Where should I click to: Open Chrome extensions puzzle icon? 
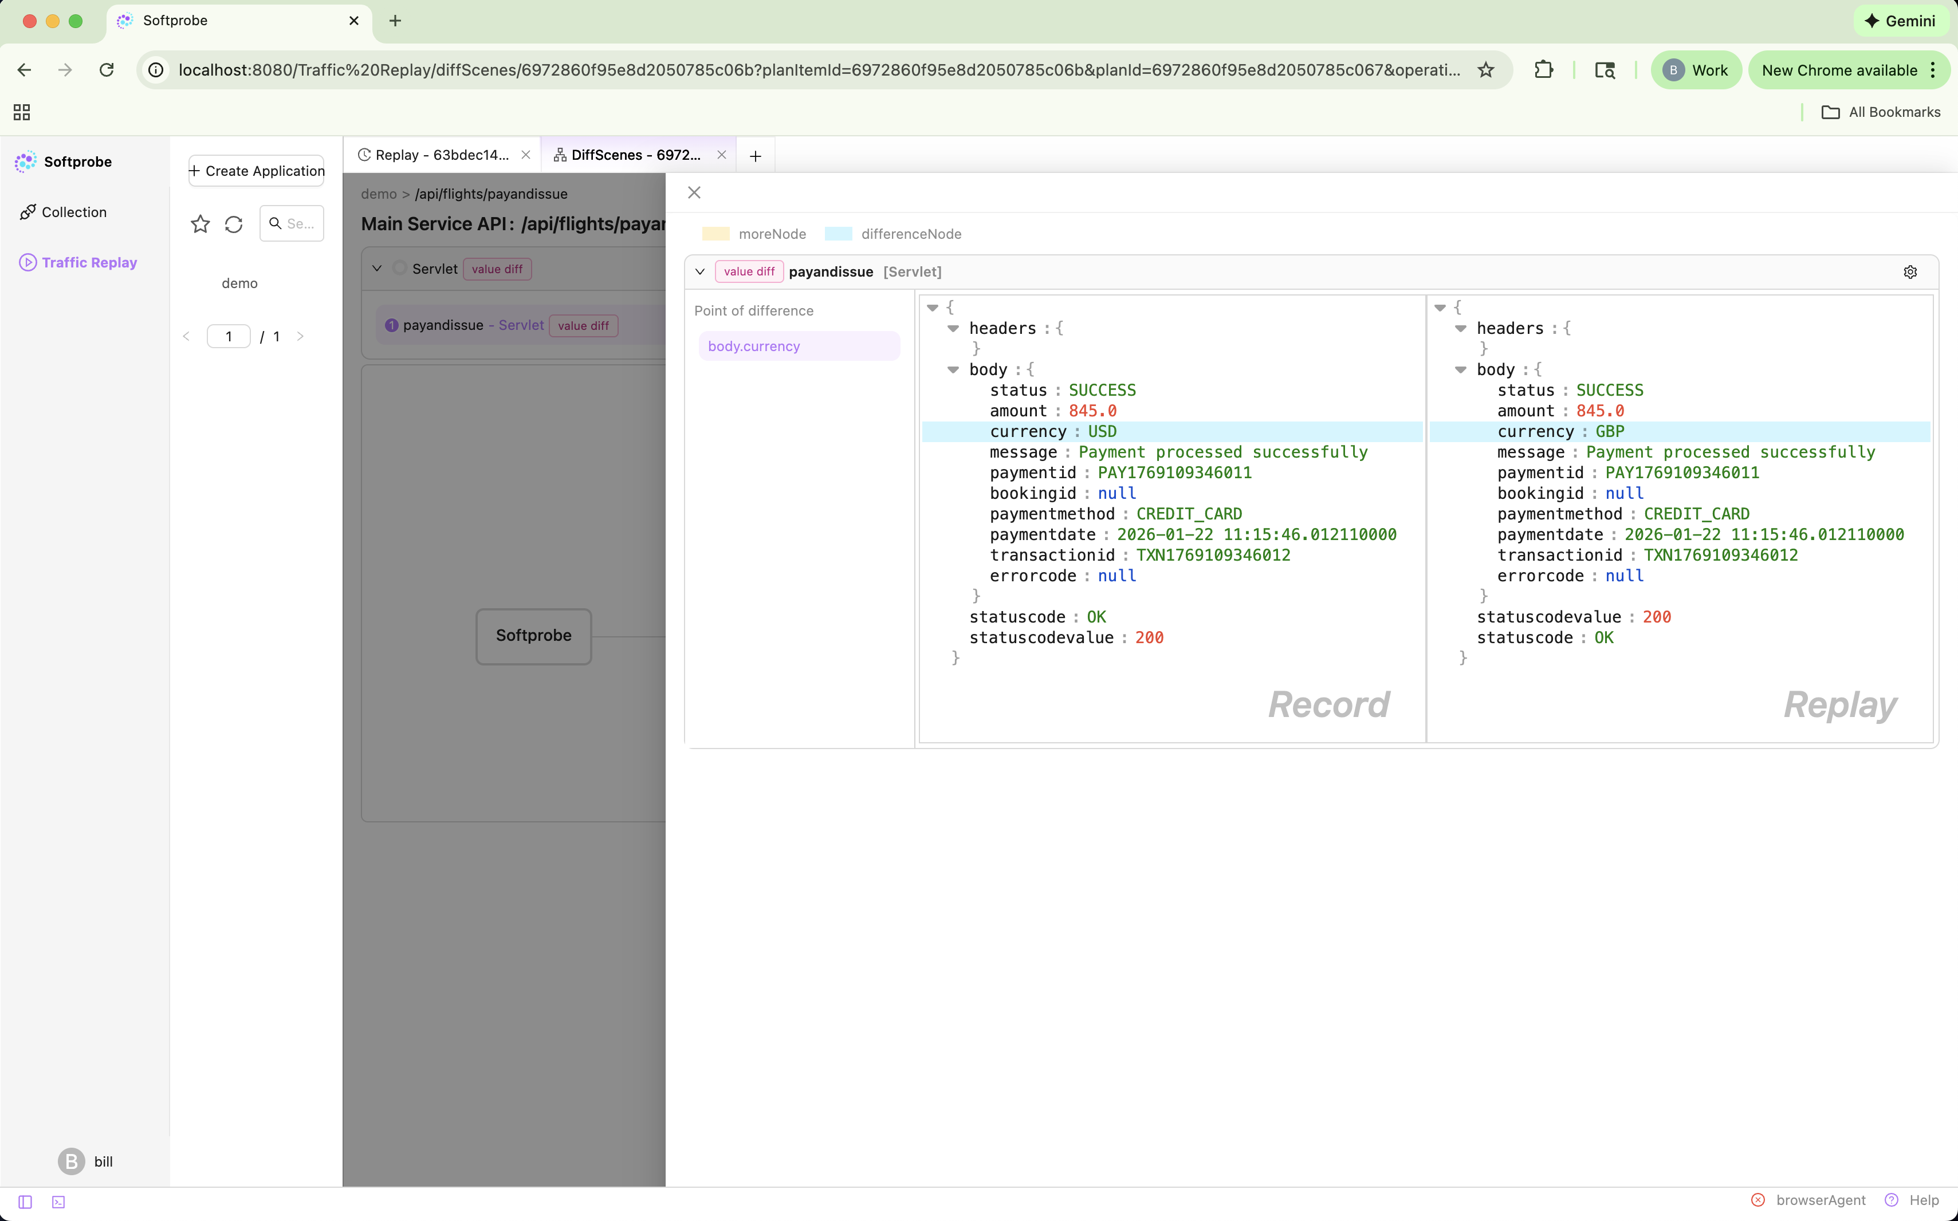tap(1543, 70)
